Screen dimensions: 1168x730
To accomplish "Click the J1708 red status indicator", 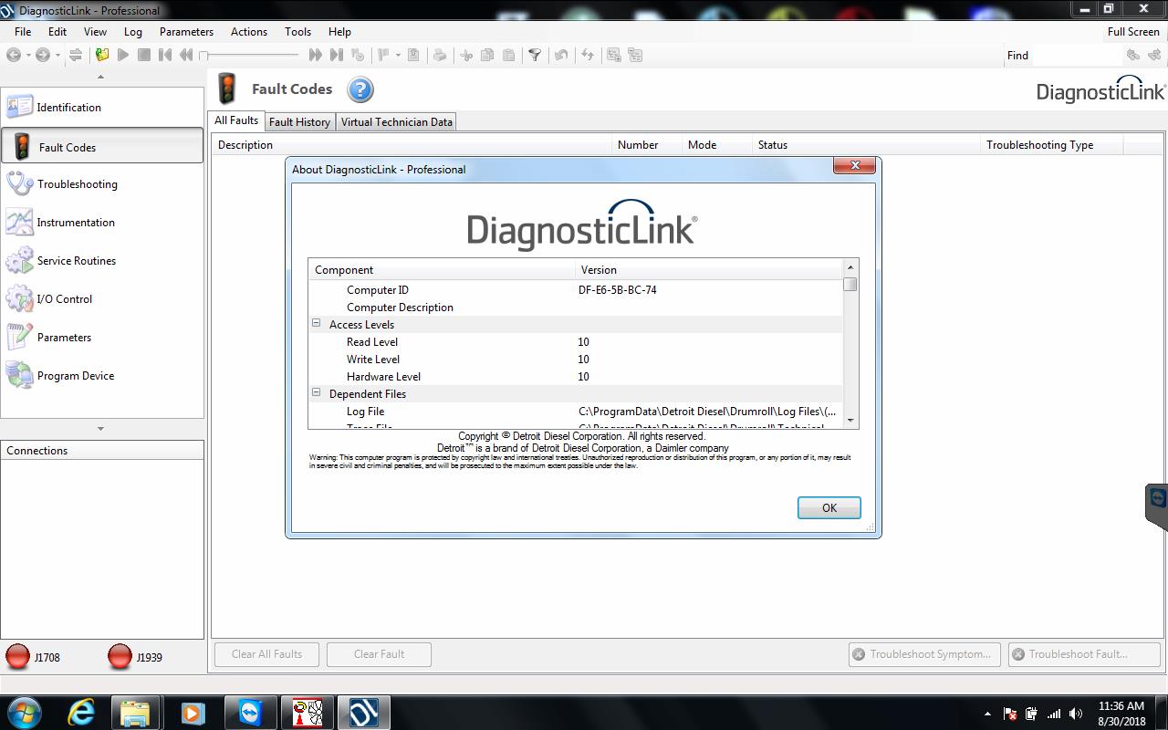I will (17, 656).
